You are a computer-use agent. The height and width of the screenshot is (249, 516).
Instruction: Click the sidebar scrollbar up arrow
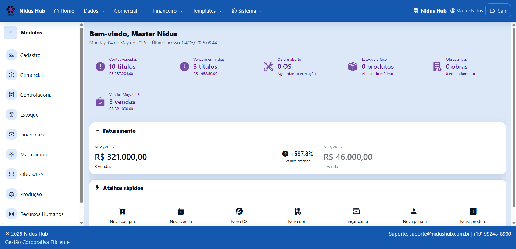click(81, 25)
